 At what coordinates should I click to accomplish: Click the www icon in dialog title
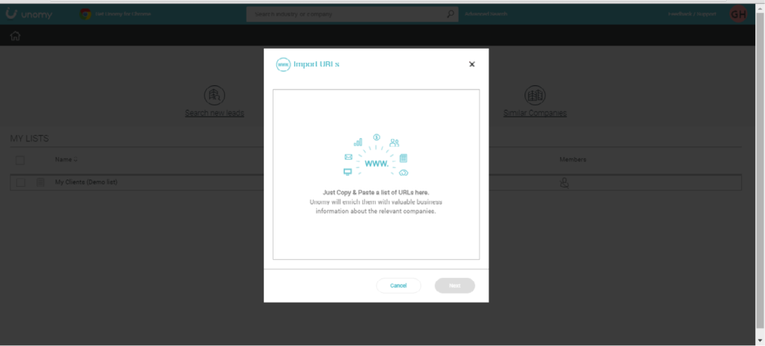click(283, 64)
